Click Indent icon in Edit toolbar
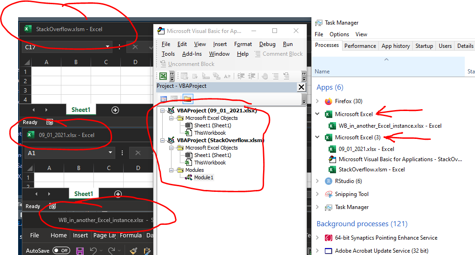 coord(241,76)
